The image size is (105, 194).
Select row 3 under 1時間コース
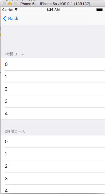pyautogui.click(x=53, y=101)
